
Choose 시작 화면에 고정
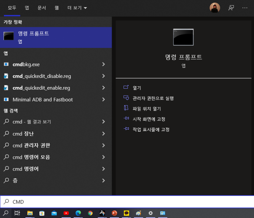[x=149, y=119]
